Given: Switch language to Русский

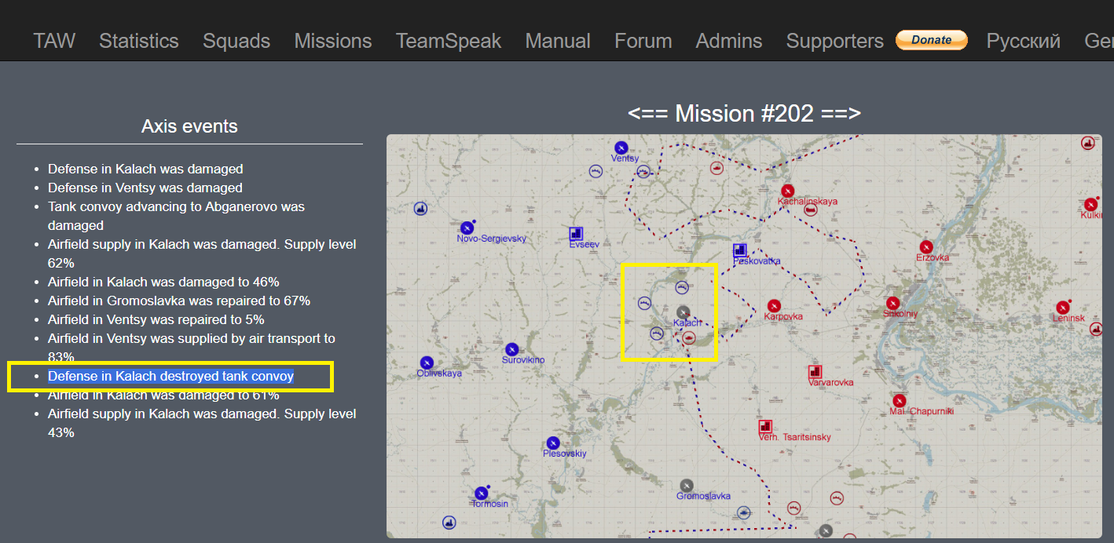Looking at the screenshot, I should click(1024, 41).
